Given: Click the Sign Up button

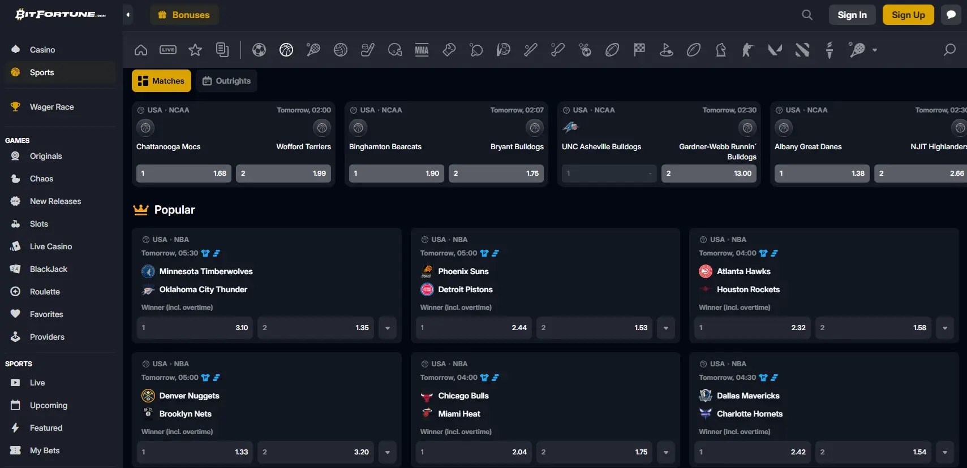Looking at the screenshot, I should (908, 15).
